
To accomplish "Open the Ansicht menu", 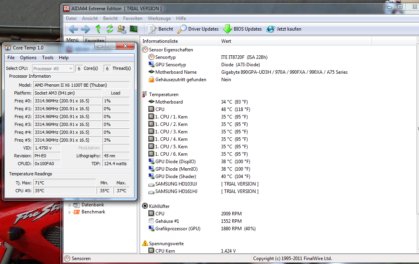I will point(90,18).
